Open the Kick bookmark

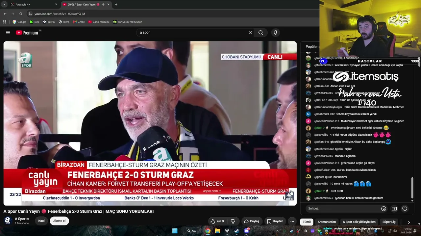click(34, 22)
